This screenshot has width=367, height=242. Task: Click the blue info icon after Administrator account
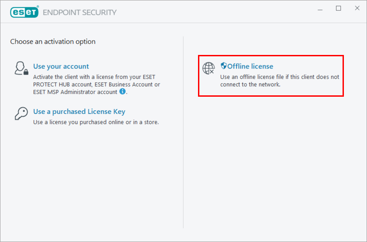click(x=122, y=91)
